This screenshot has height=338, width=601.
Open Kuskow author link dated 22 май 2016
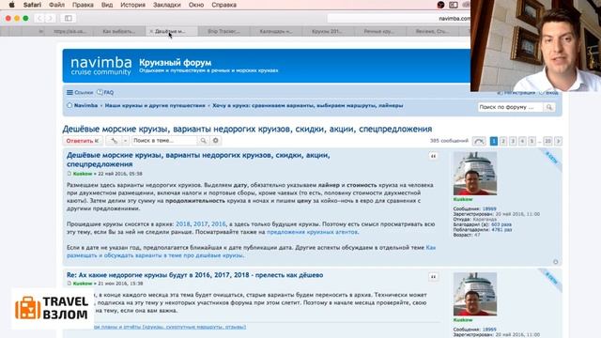coord(83,174)
